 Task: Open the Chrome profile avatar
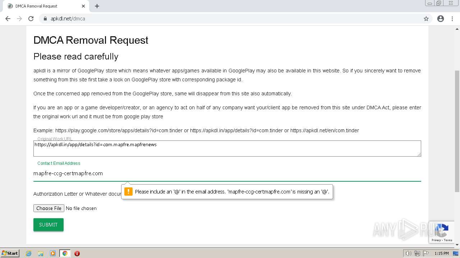tap(441, 19)
